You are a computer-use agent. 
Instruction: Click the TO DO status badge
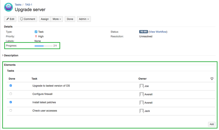pos(143,32)
